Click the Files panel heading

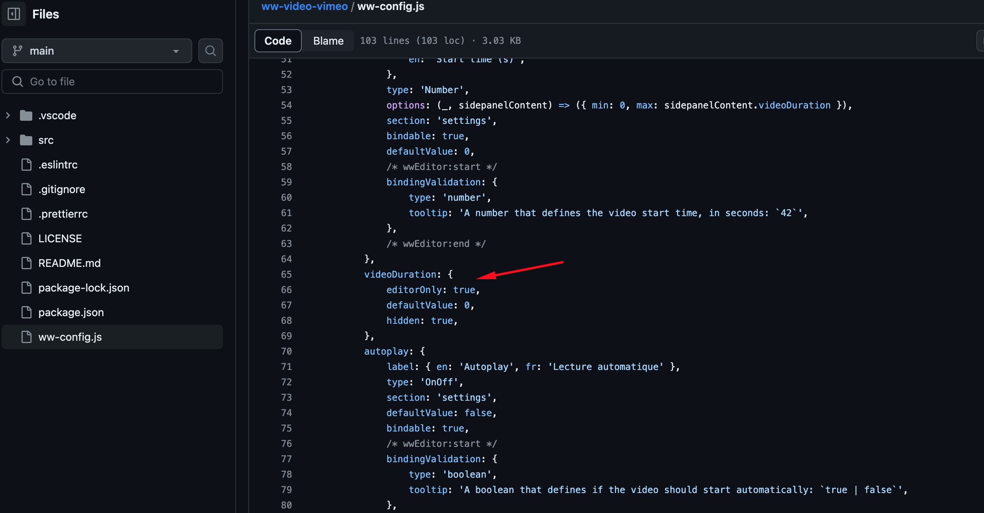[x=45, y=14]
